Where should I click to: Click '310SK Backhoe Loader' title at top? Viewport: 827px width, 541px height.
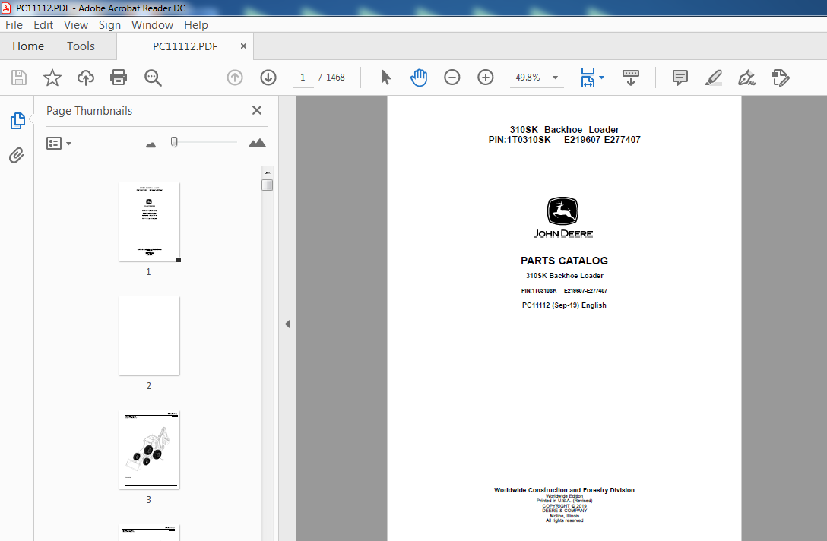[564, 130]
